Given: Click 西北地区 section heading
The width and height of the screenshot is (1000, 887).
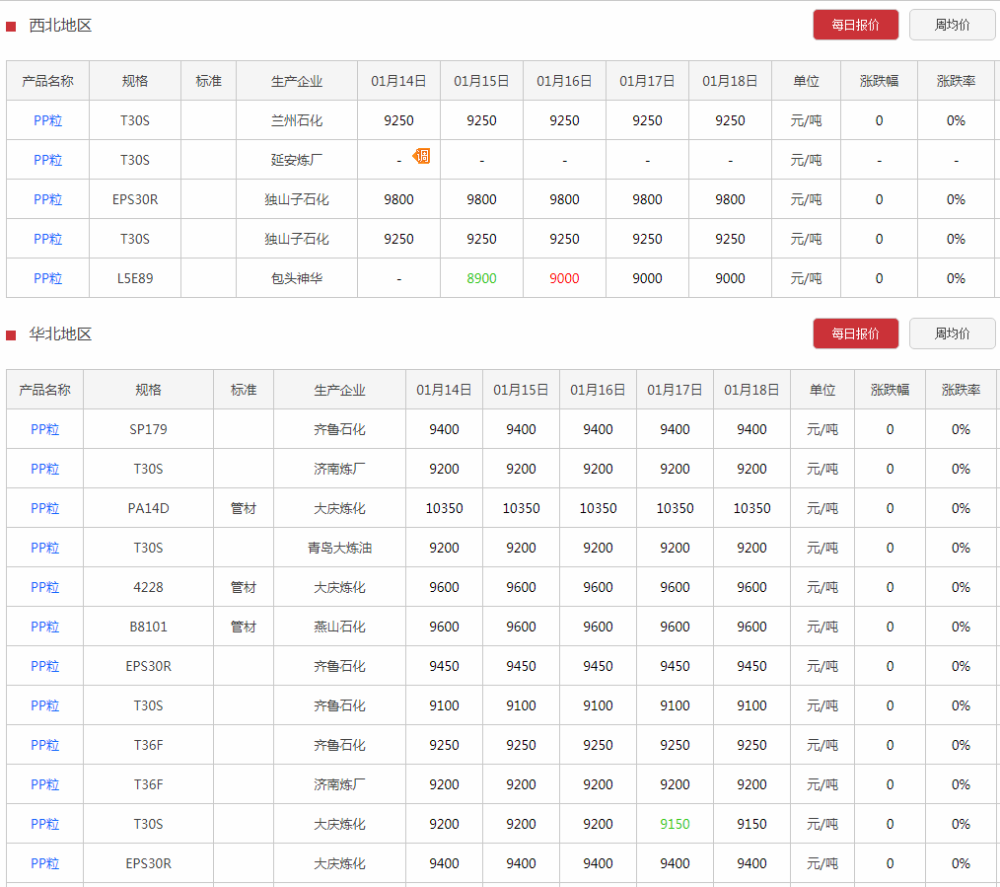Looking at the screenshot, I should pos(60,26).
